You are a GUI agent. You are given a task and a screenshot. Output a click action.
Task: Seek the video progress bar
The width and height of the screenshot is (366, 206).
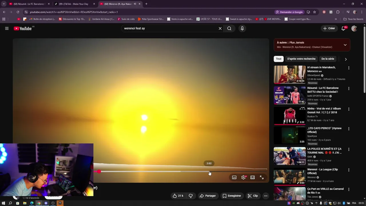point(180,171)
